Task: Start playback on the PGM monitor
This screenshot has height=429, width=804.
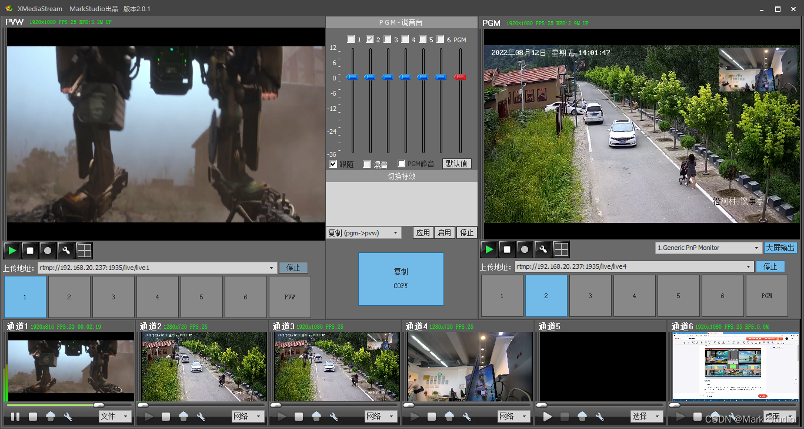Action: [x=489, y=249]
